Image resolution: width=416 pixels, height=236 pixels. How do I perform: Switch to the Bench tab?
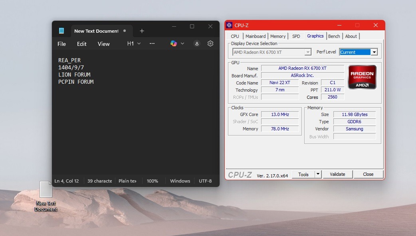coord(334,36)
